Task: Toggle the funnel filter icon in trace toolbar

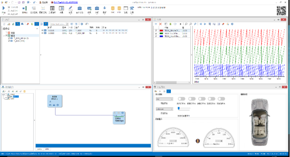Action: point(46,24)
